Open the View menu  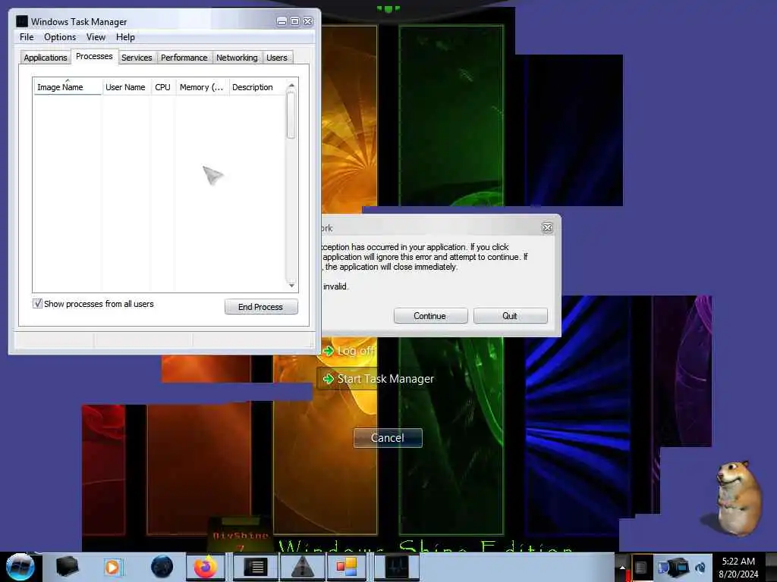pyautogui.click(x=96, y=37)
